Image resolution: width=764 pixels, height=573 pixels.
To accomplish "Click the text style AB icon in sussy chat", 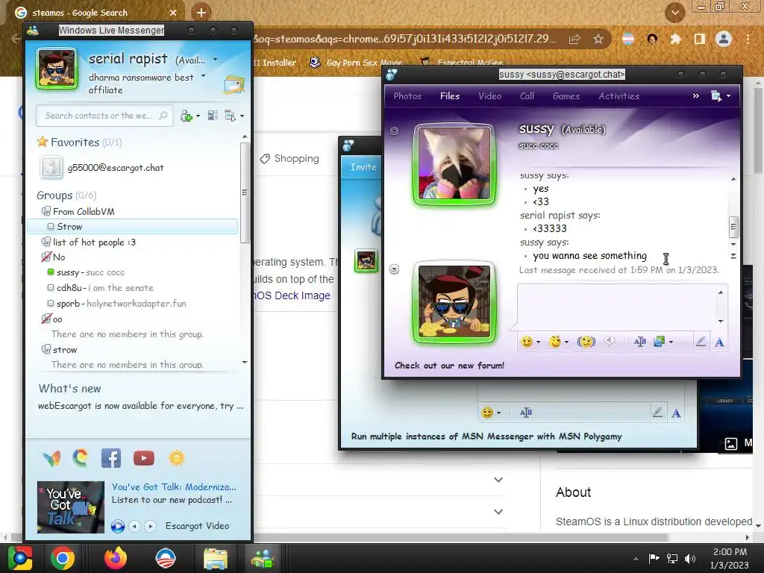I will (639, 342).
